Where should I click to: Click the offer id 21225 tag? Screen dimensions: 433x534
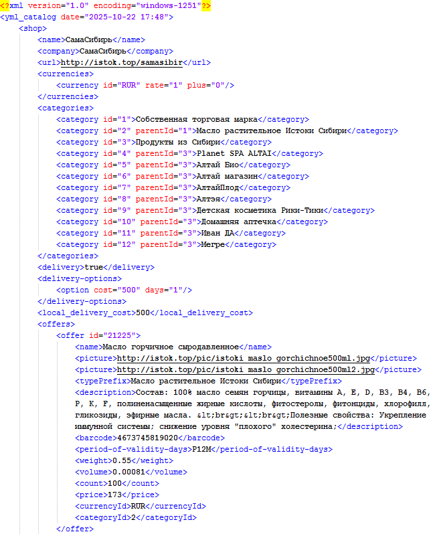98,335
